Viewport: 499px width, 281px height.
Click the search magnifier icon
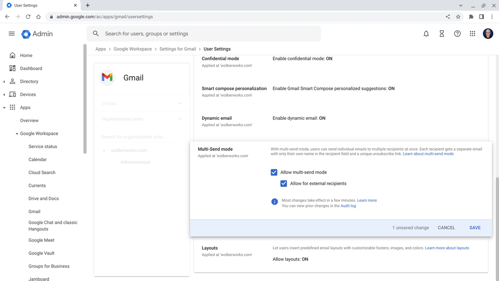pyautogui.click(x=96, y=33)
